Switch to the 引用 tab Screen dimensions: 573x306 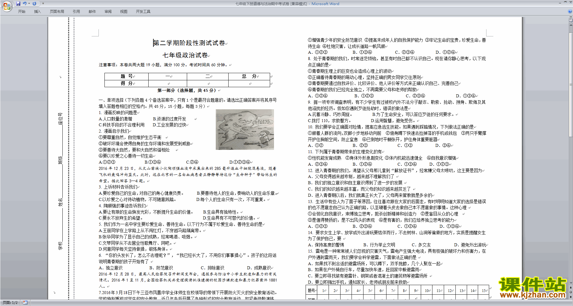(76, 12)
